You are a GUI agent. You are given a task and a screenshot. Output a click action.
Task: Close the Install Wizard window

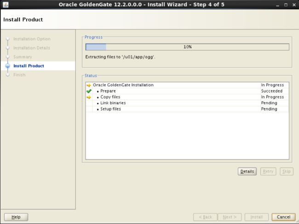click(x=294, y=5)
